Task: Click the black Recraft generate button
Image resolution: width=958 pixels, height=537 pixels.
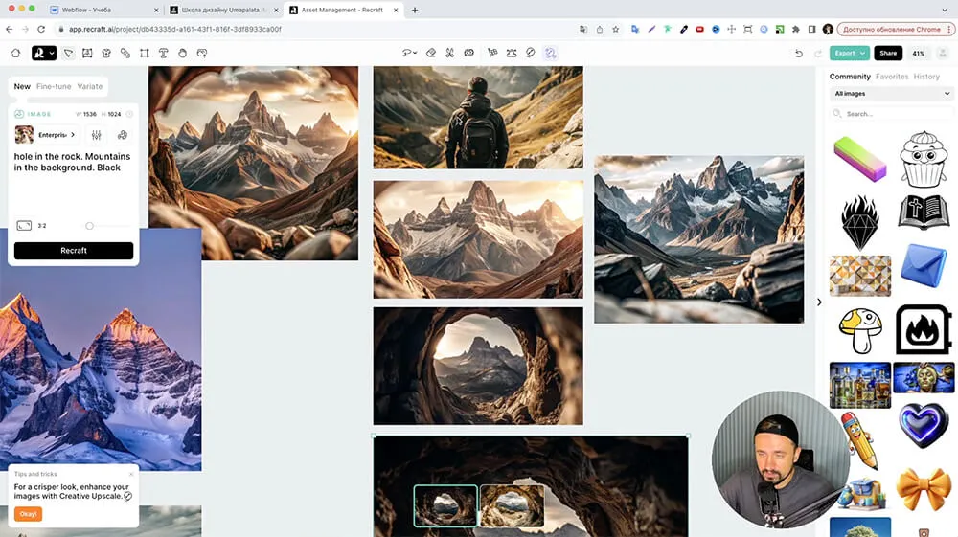Action: pos(74,250)
